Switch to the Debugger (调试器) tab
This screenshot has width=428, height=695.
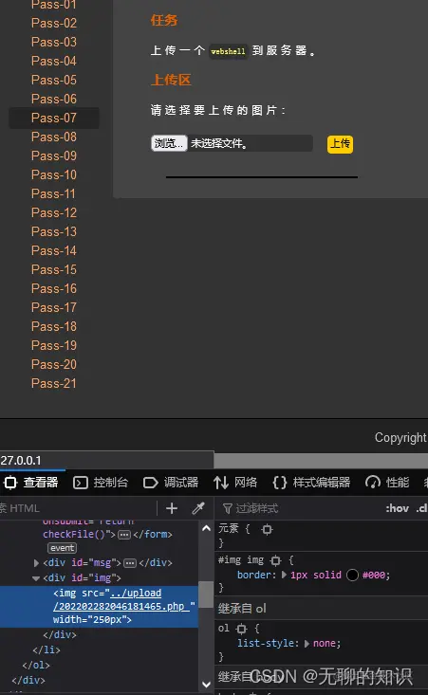pos(171,483)
